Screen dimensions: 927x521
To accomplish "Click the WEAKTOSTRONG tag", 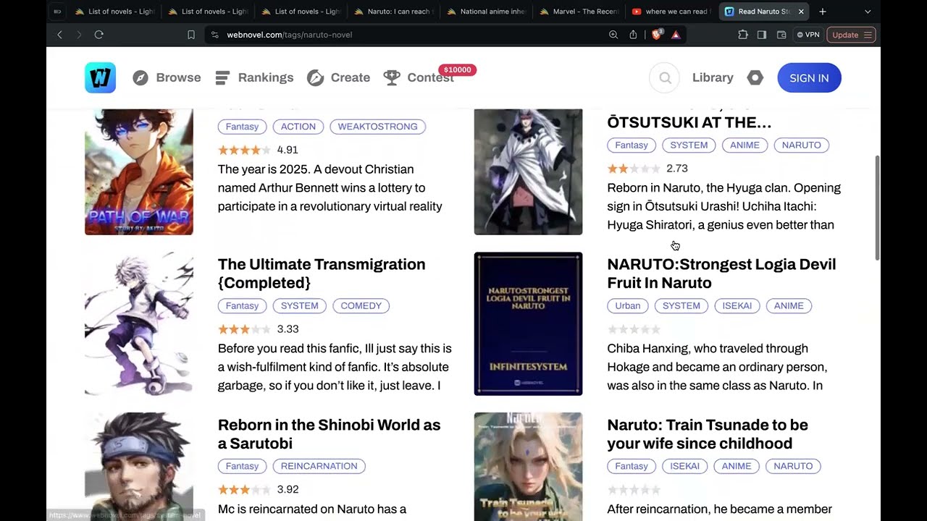I will pos(377,127).
